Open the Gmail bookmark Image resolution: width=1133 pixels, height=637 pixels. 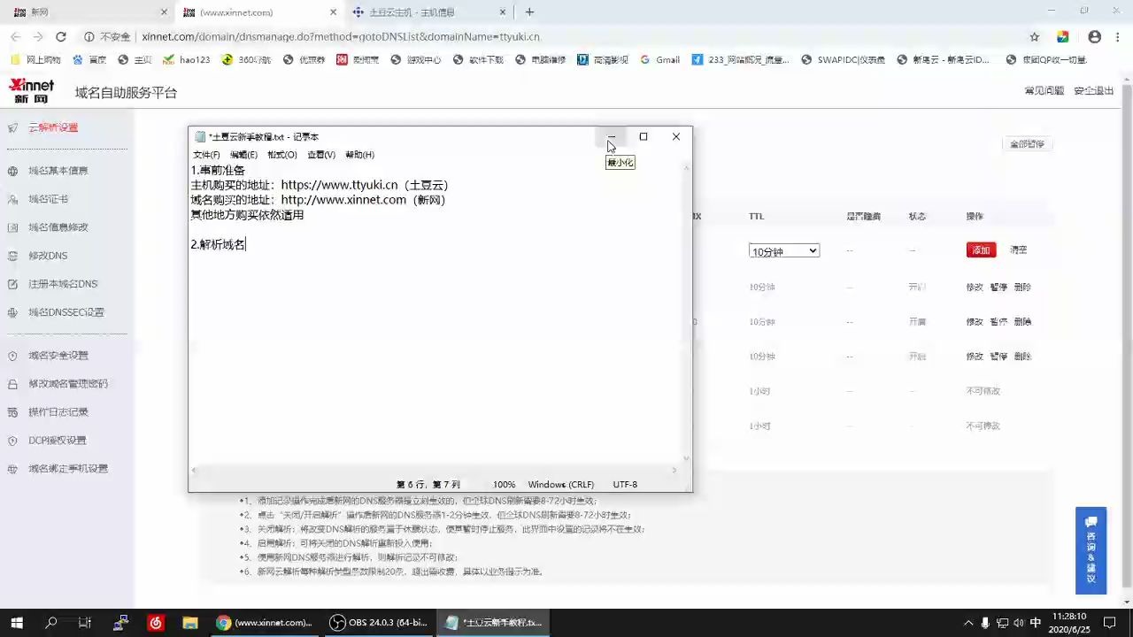(x=659, y=60)
